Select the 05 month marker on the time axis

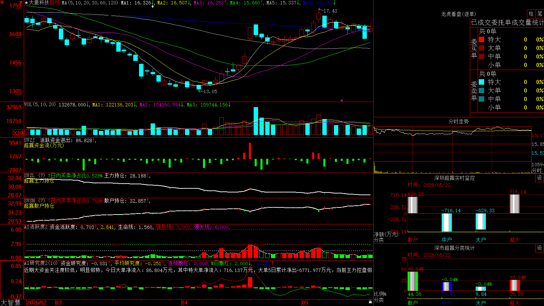pos(305,303)
